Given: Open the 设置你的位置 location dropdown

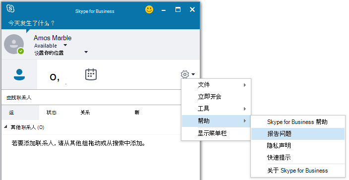Looking at the screenshot, I should pos(86,52).
